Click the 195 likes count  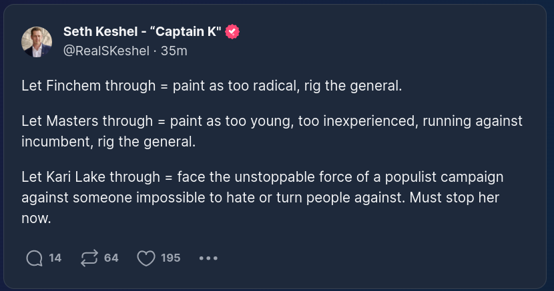click(171, 258)
